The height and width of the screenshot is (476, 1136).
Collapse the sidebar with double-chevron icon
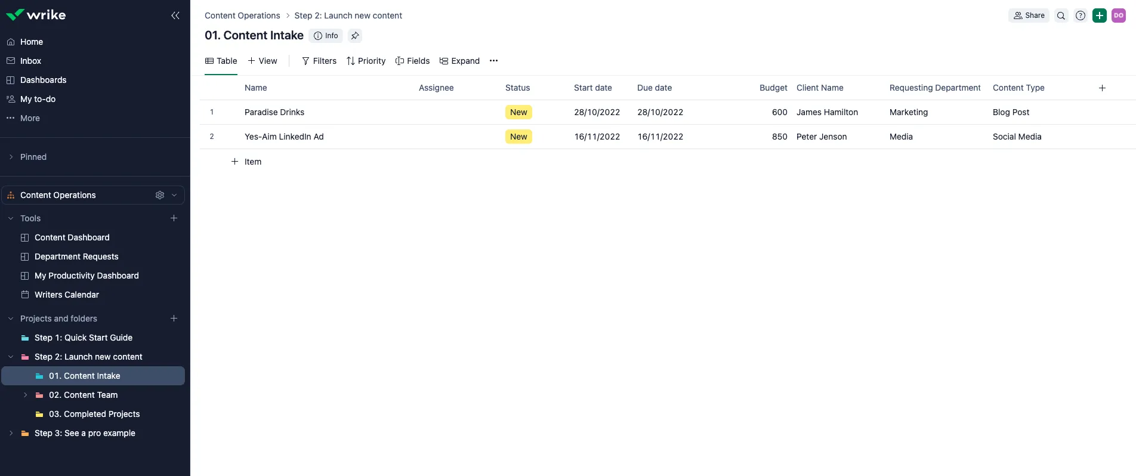pos(175,16)
